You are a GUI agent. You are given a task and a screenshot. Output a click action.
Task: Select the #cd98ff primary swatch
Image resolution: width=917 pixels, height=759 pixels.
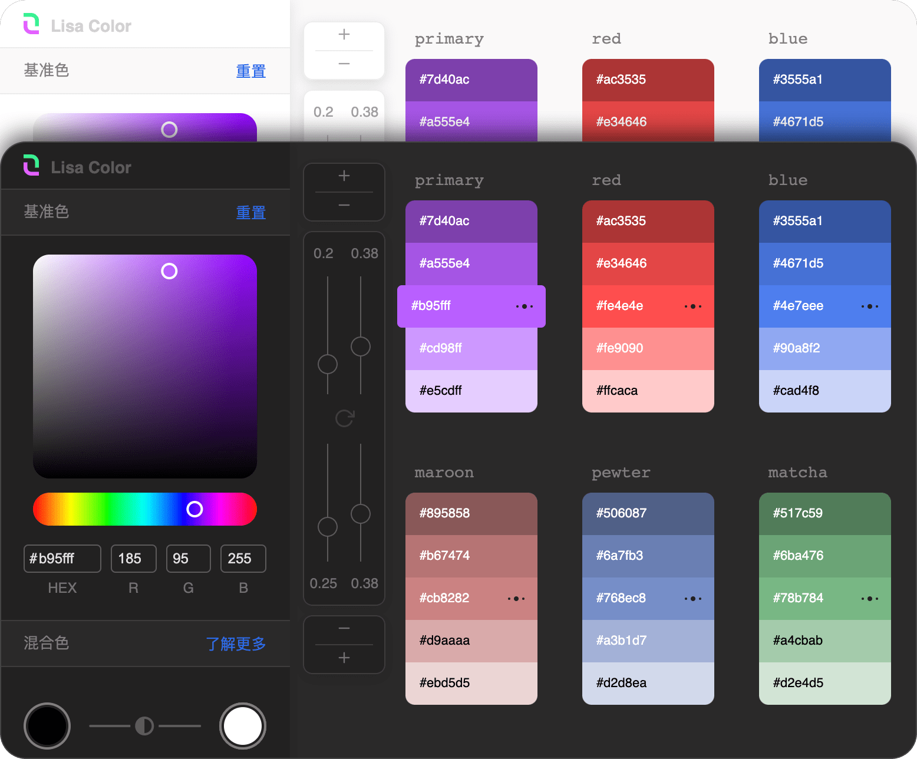471,348
